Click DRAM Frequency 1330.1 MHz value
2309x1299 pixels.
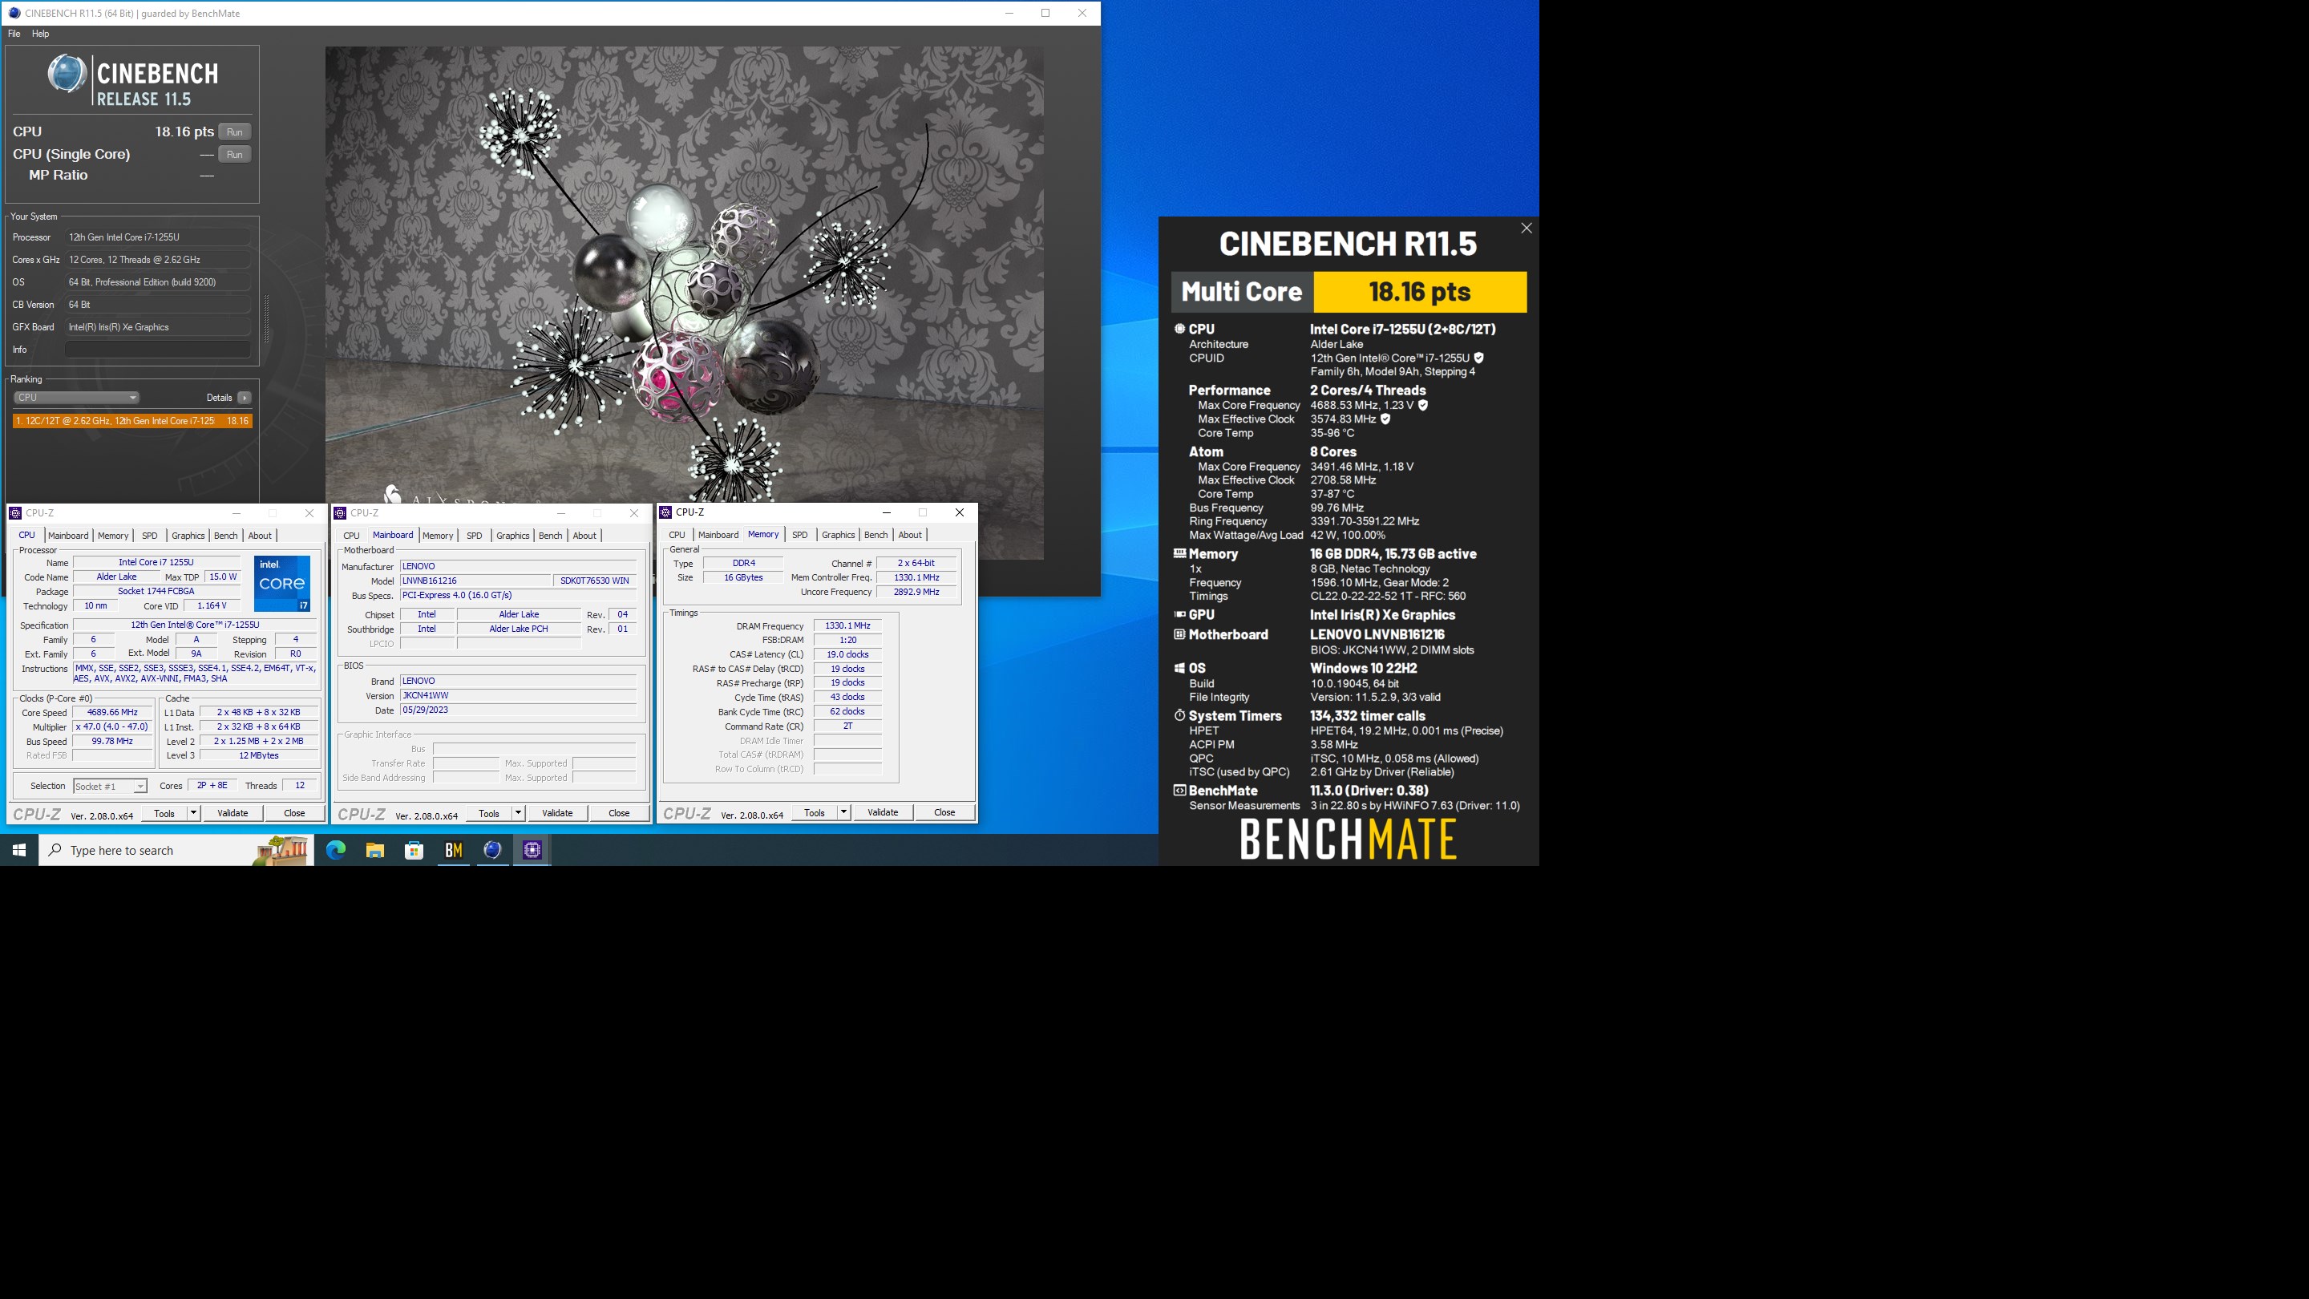pos(847,625)
